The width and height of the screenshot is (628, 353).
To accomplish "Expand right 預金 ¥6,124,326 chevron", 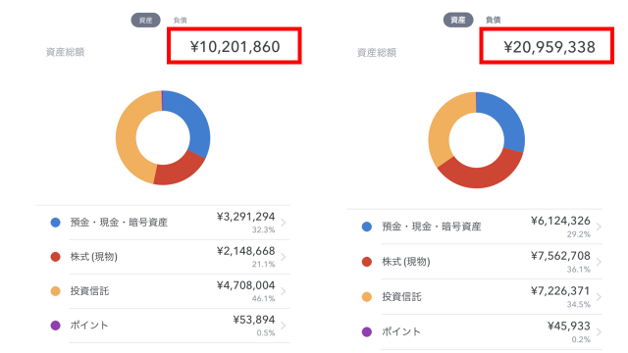I will tap(599, 227).
